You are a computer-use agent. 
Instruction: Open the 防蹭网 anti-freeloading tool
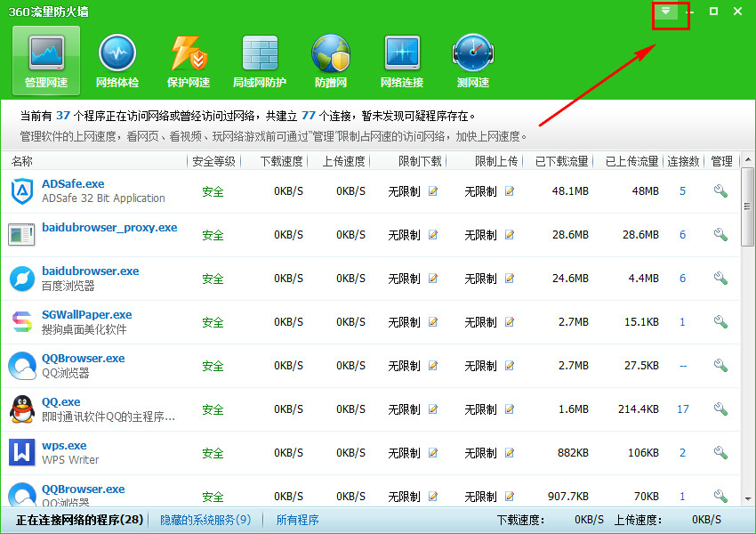tap(331, 61)
